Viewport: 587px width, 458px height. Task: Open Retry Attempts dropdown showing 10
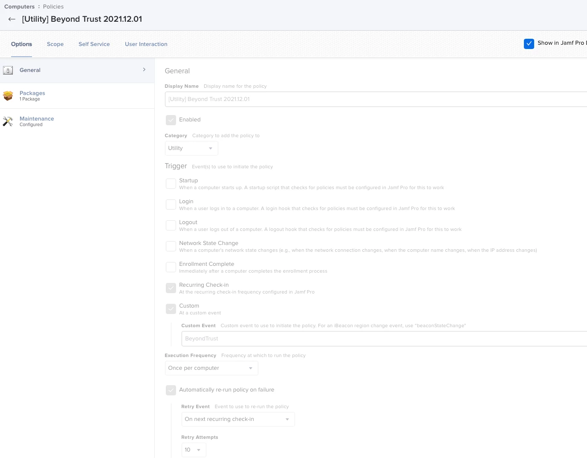pos(194,450)
